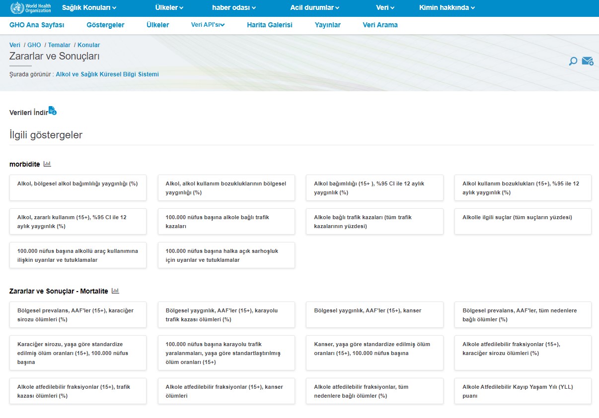Open Alkol ve Sağlık Küresel Bilgi Sistemi link
Viewport: 599px width, 418px height.
point(107,74)
